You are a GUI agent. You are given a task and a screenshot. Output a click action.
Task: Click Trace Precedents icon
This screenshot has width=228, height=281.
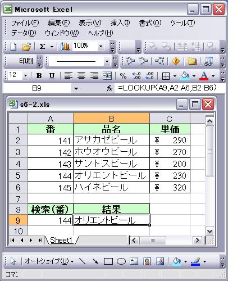click(130, 61)
